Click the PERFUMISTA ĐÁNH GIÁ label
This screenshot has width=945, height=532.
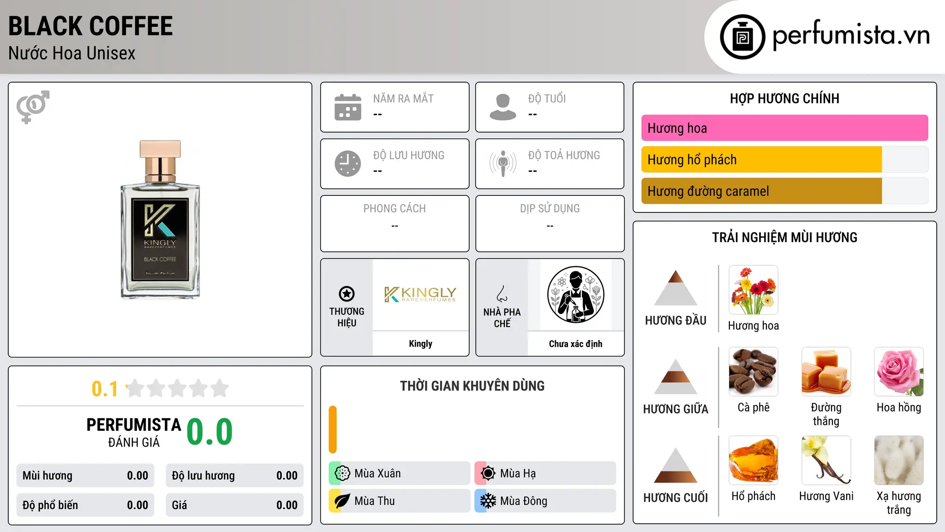pos(134,432)
